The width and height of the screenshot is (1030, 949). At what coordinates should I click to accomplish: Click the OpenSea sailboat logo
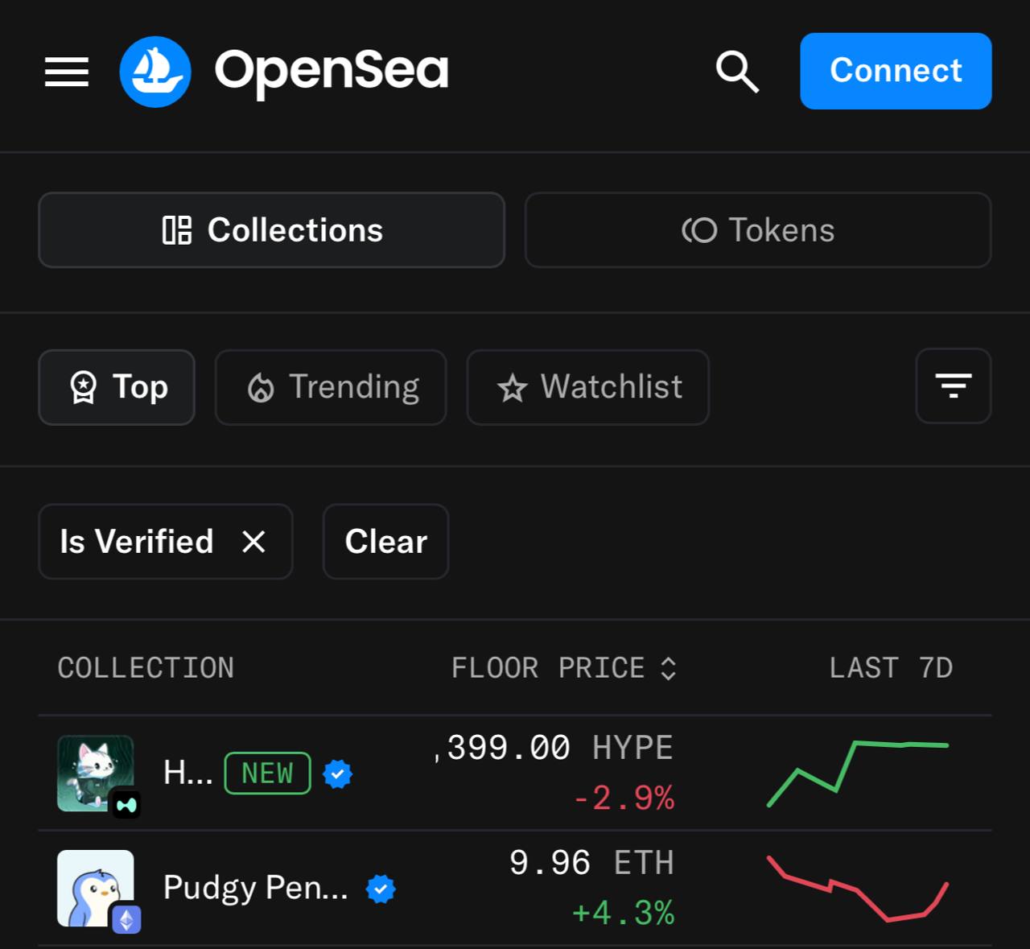tap(155, 72)
